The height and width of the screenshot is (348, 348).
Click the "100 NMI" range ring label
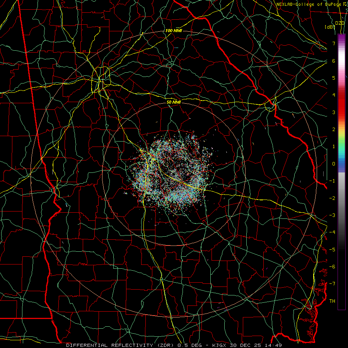[174, 31]
